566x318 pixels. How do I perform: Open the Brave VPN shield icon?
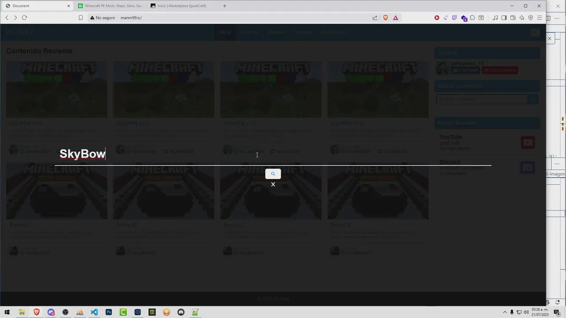[531, 18]
